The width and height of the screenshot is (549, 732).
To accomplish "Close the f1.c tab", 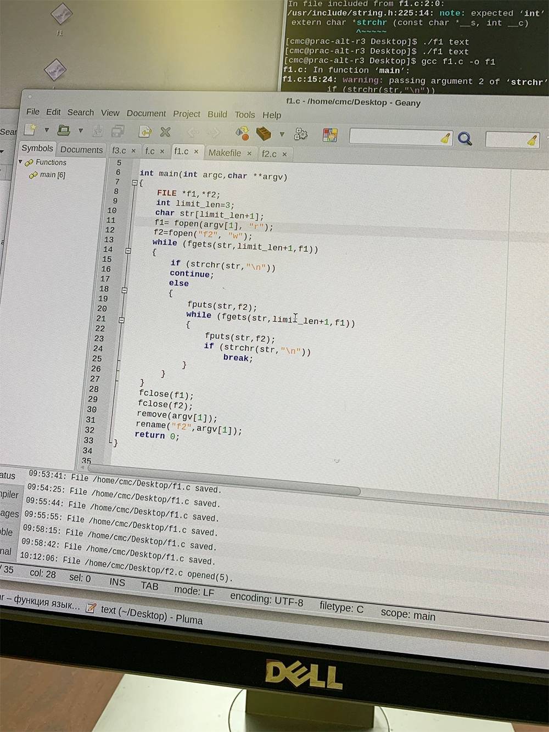I will tap(196, 152).
